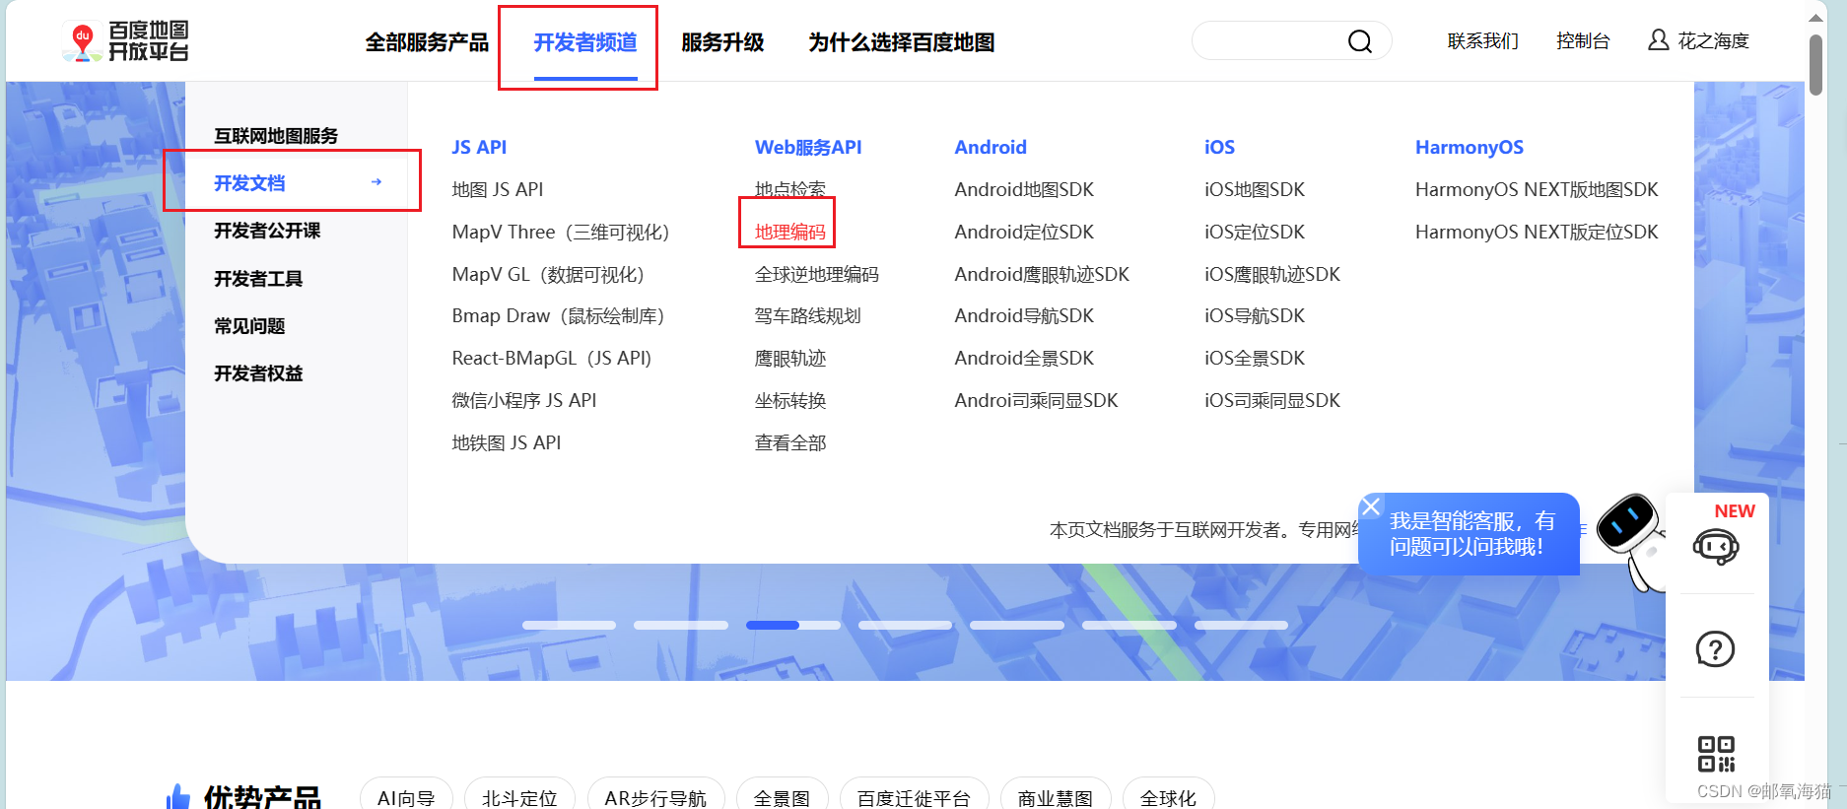Image resolution: width=1847 pixels, height=809 pixels.
Task: Open Android全景SDK link
Action: pyautogui.click(x=1024, y=358)
